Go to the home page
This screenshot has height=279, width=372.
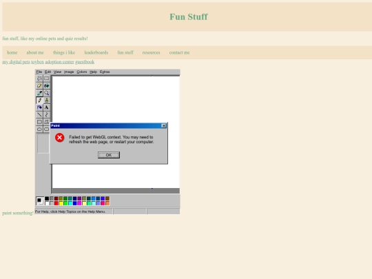pyautogui.click(x=12, y=52)
